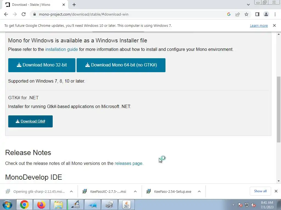Open the gtk-sharp-2.12.45.msi download item

click(35, 191)
